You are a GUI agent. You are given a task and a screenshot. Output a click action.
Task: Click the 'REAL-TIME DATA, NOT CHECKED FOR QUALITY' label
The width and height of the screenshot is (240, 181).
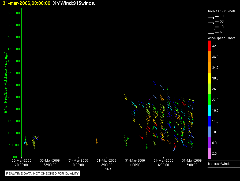(x=42, y=173)
